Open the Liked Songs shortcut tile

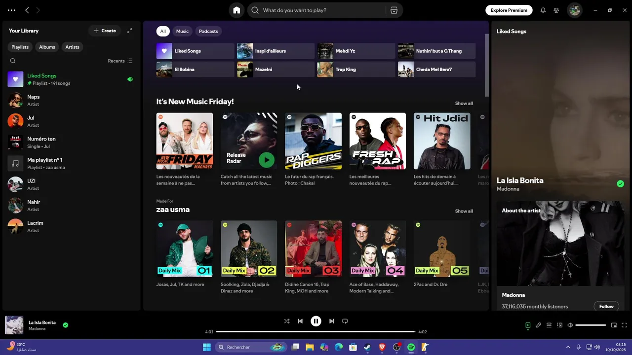pyautogui.click(x=196, y=51)
